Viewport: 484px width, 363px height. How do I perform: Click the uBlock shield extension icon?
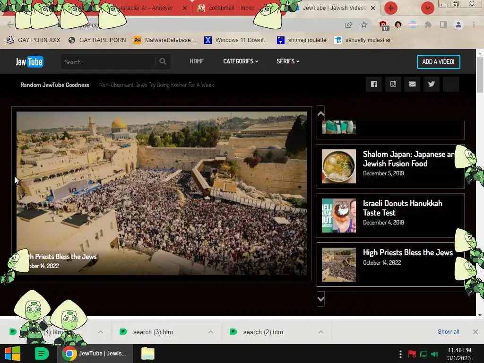pos(383,26)
